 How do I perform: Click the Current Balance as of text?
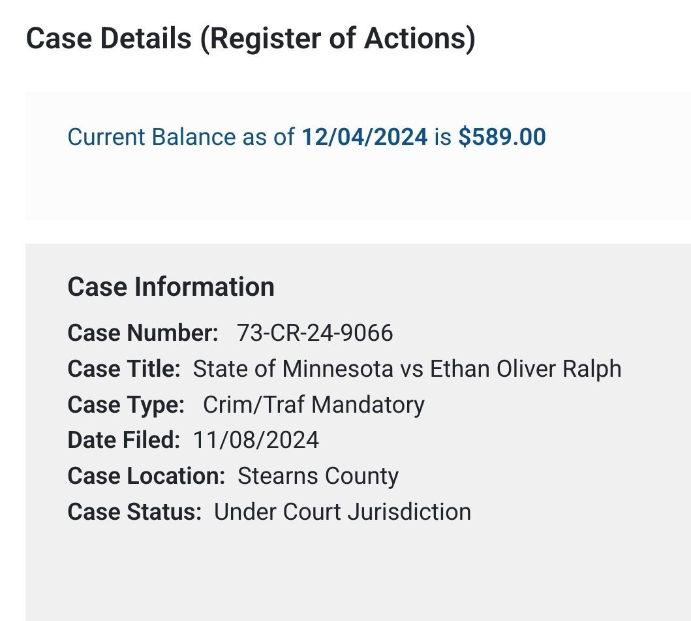[x=181, y=137]
